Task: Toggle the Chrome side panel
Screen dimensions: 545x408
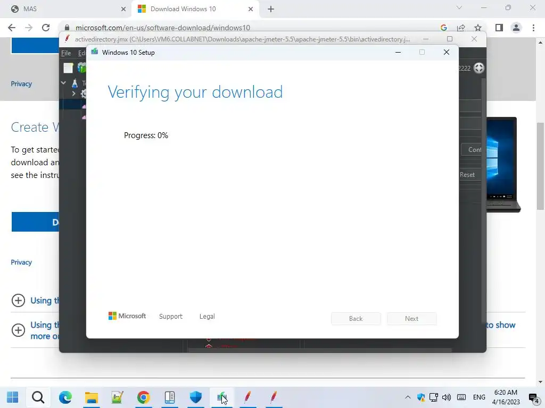Action: 499,28
